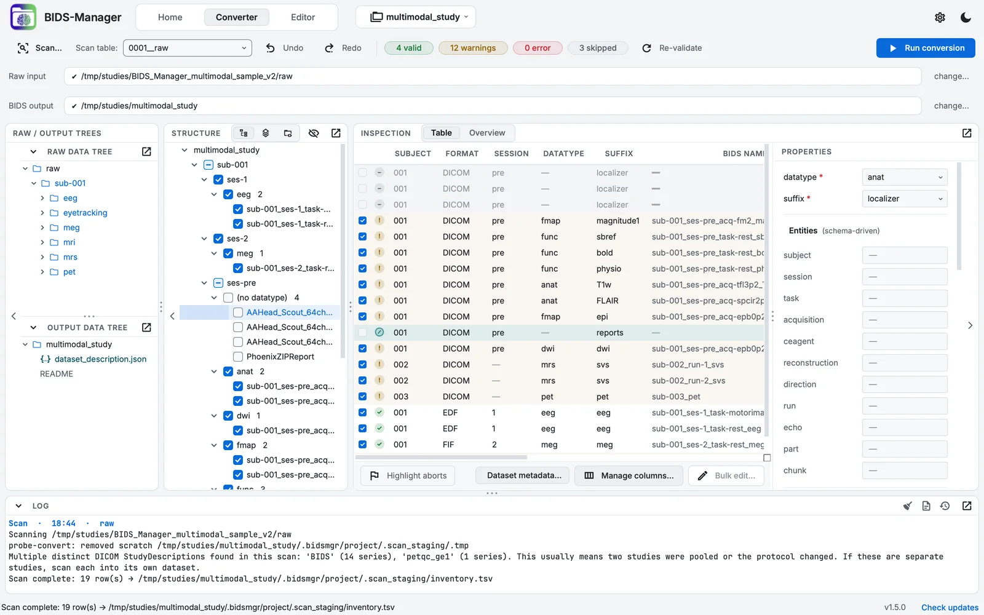Screen dimensions: 984x615
Task: Select the Table inspection tab
Action: click(442, 133)
